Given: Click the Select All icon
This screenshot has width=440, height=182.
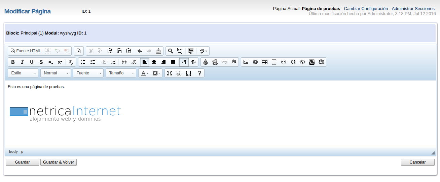Looking at the screenshot, I should pyautogui.click(x=191, y=51).
